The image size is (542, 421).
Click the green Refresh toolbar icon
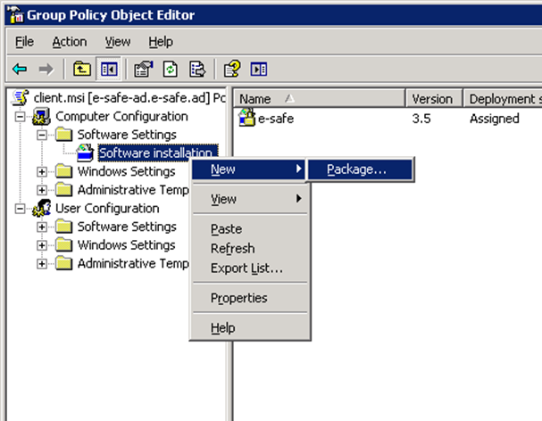click(170, 69)
